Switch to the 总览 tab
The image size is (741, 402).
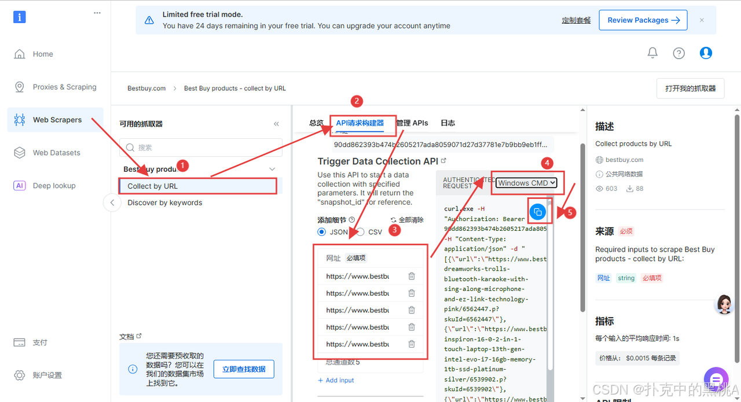[316, 123]
